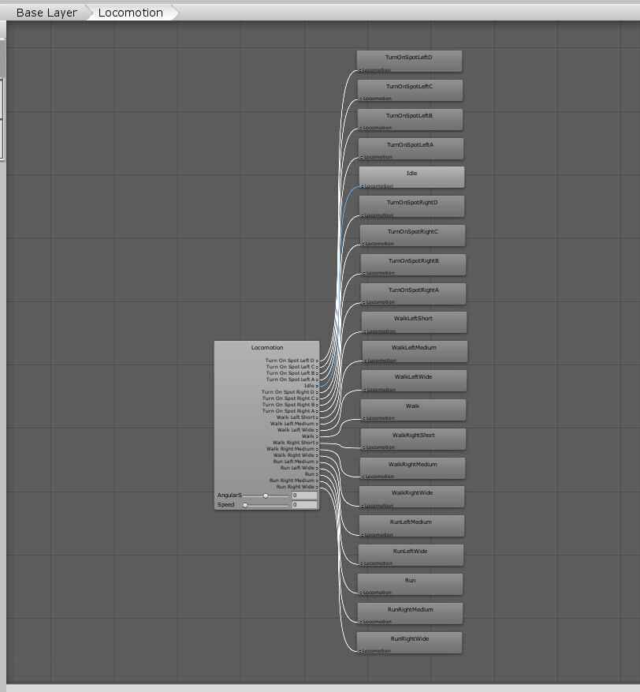Click 'Turn On Spot Right B' output entry
Viewport: 640px width, 692px height.
(x=290, y=405)
